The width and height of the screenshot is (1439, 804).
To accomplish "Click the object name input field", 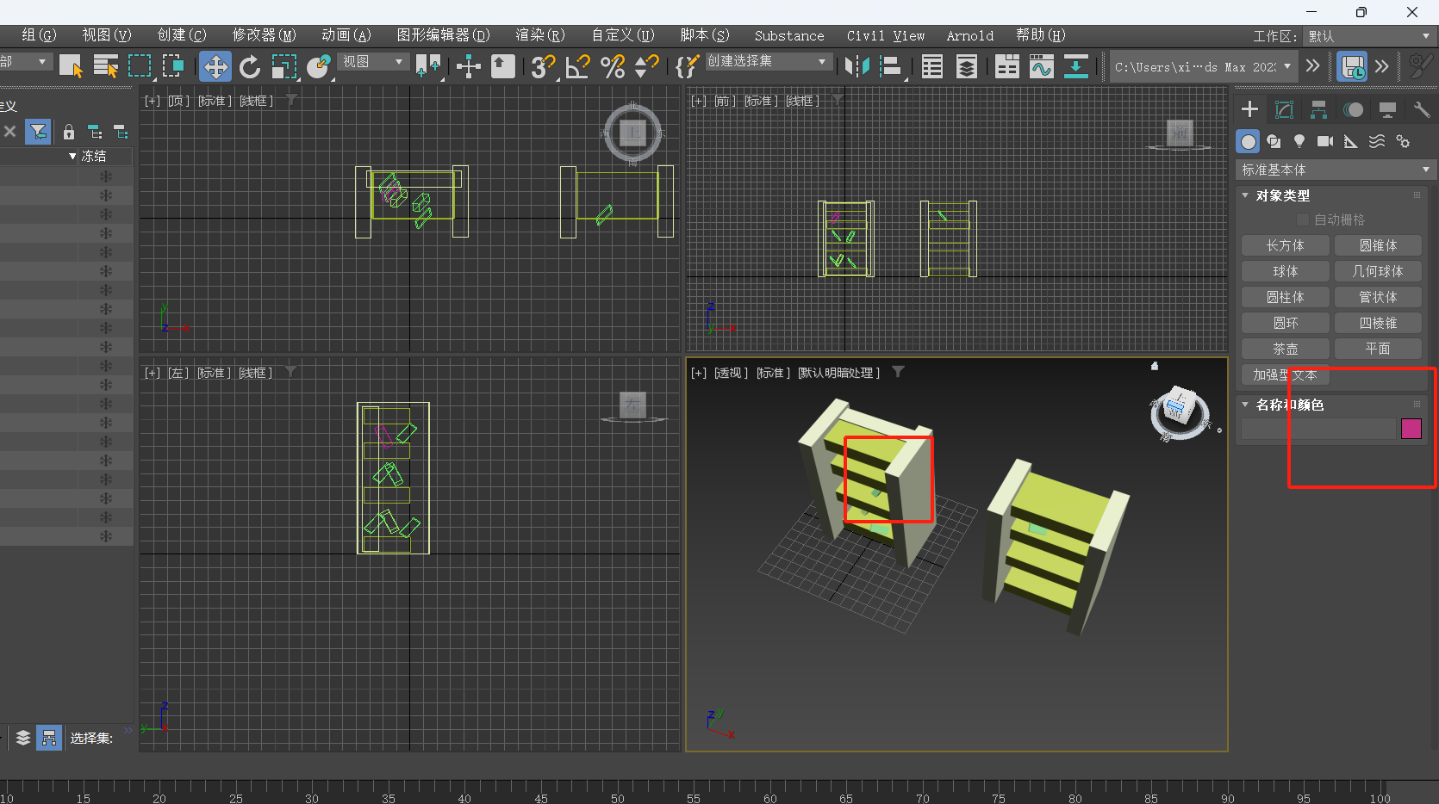I will 1318,429.
